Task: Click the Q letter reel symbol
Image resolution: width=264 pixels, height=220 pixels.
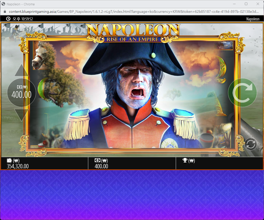Action: 221,69
